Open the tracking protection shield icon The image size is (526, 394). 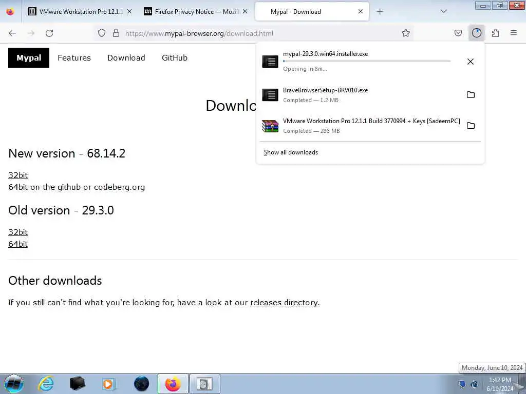coord(102,33)
